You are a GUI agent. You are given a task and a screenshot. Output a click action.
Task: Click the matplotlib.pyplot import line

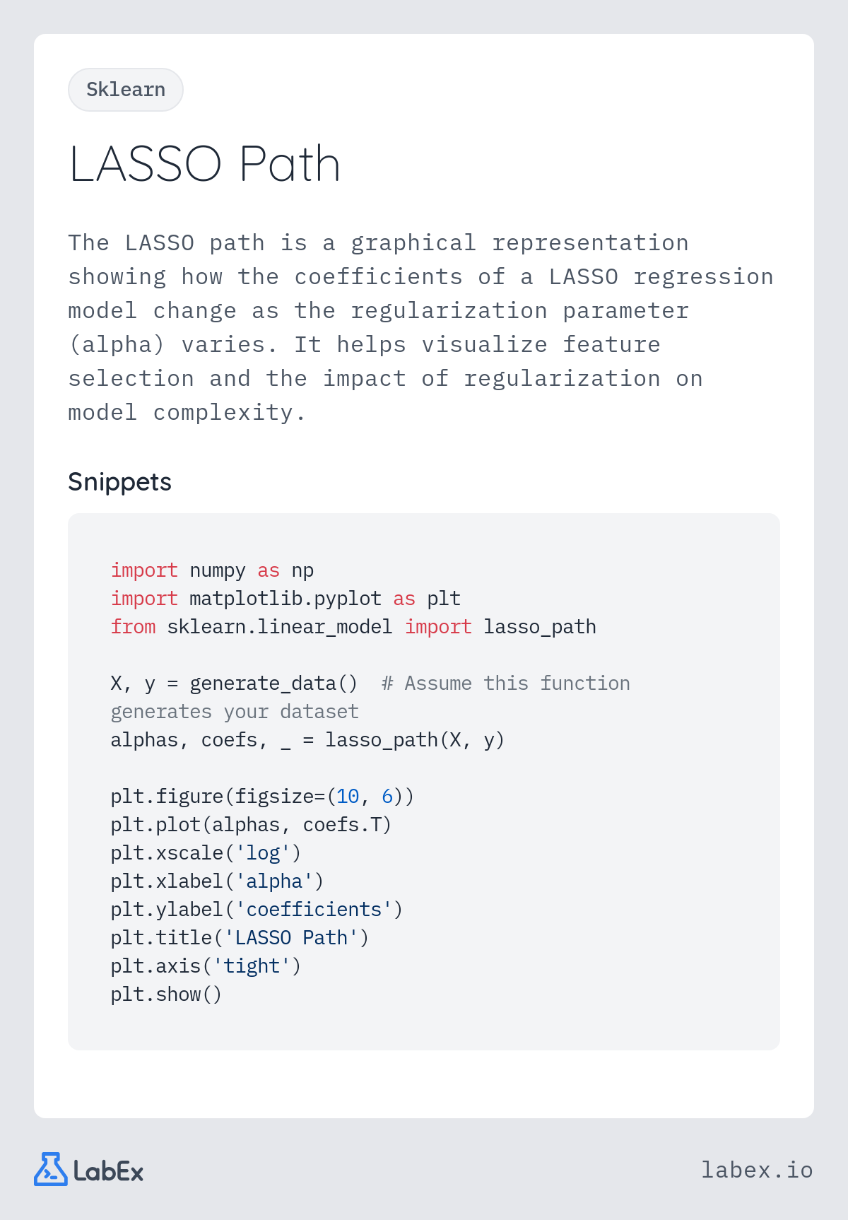pos(285,599)
